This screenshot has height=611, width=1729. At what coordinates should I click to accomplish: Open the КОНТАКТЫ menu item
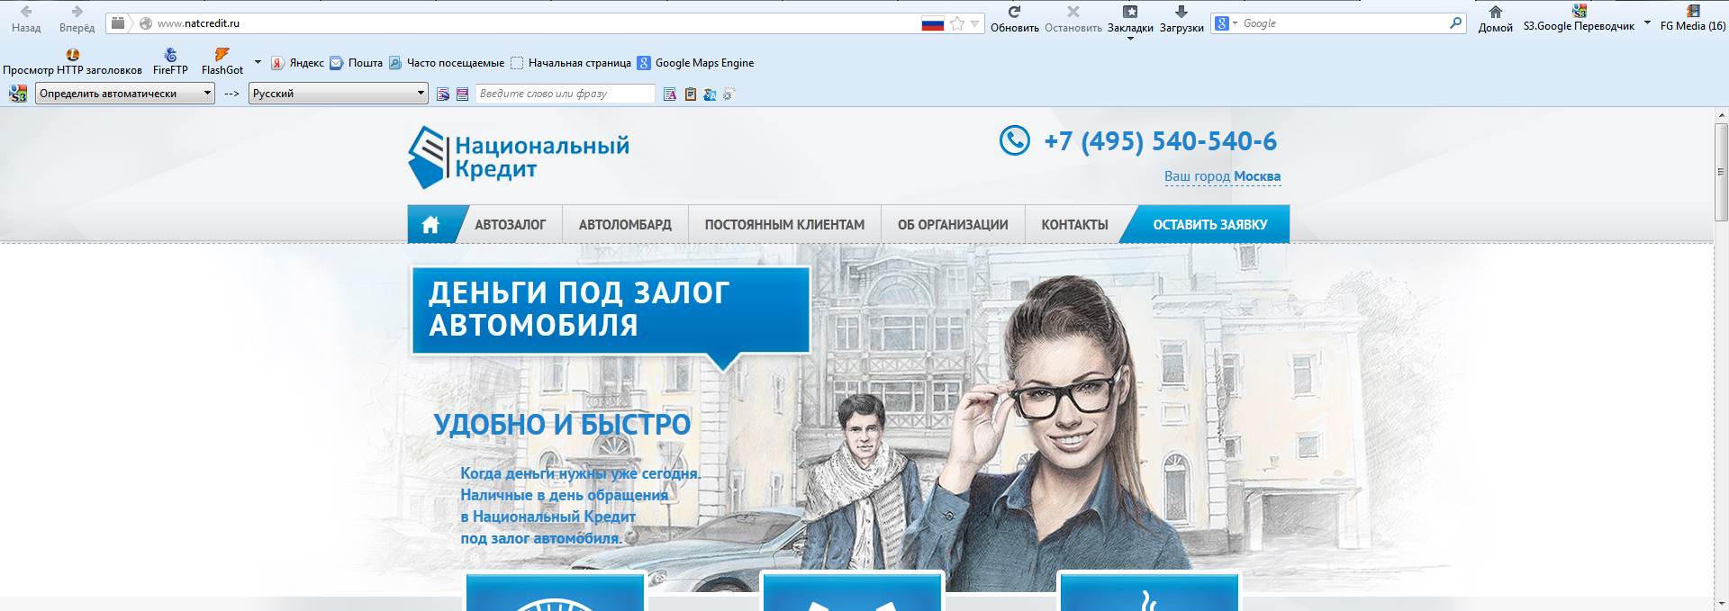pyautogui.click(x=1074, y=225)
